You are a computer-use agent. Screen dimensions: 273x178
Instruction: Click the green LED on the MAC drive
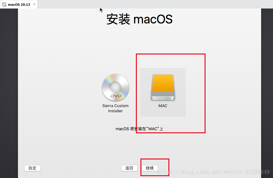(x=170, y=98)
